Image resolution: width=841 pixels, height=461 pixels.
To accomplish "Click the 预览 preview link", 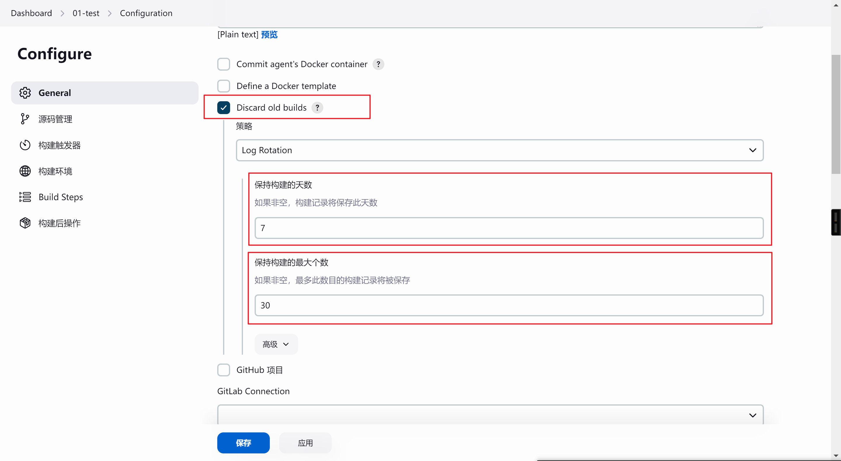I will point(269,35).
